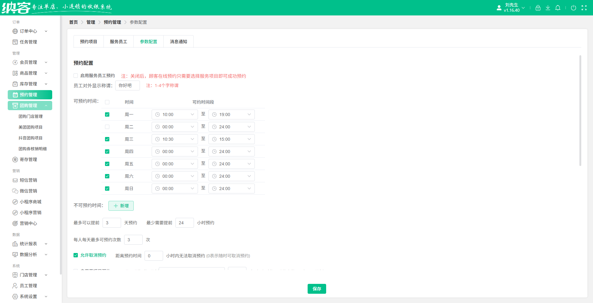Image resolution: width=593 pixels, height=303 pixels.
Task: Uncheck the 周六 checkbox
Action: click(107, 176)
